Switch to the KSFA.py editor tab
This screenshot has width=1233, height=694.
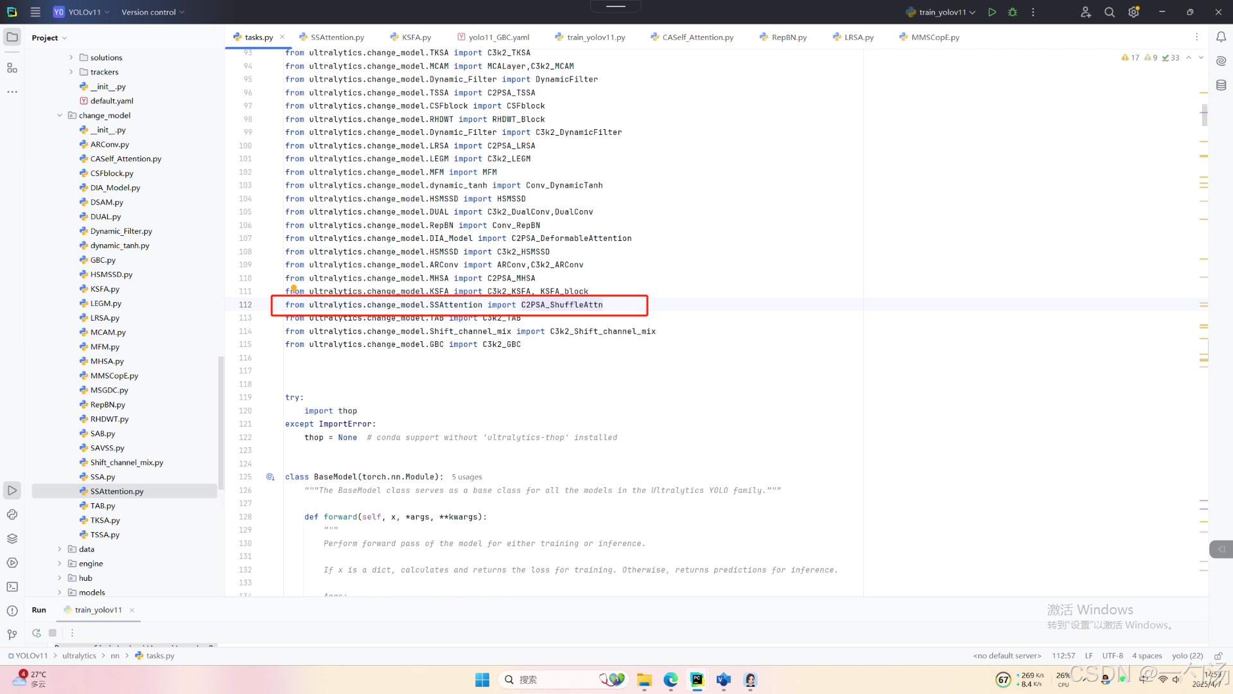point(415,37)
